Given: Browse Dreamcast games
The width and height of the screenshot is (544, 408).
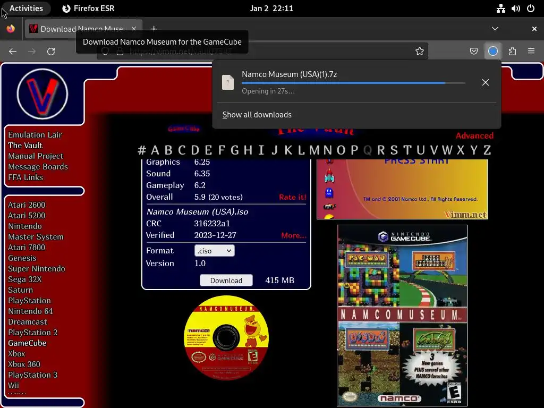Looking at the screenshot, I should click(28, 322).
